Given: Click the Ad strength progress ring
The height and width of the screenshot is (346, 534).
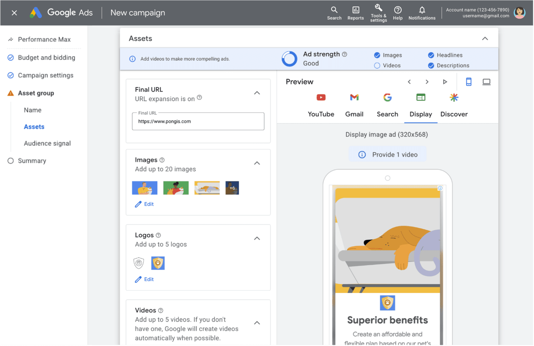Looking at the screenshot, I should [x=289, y=59].
